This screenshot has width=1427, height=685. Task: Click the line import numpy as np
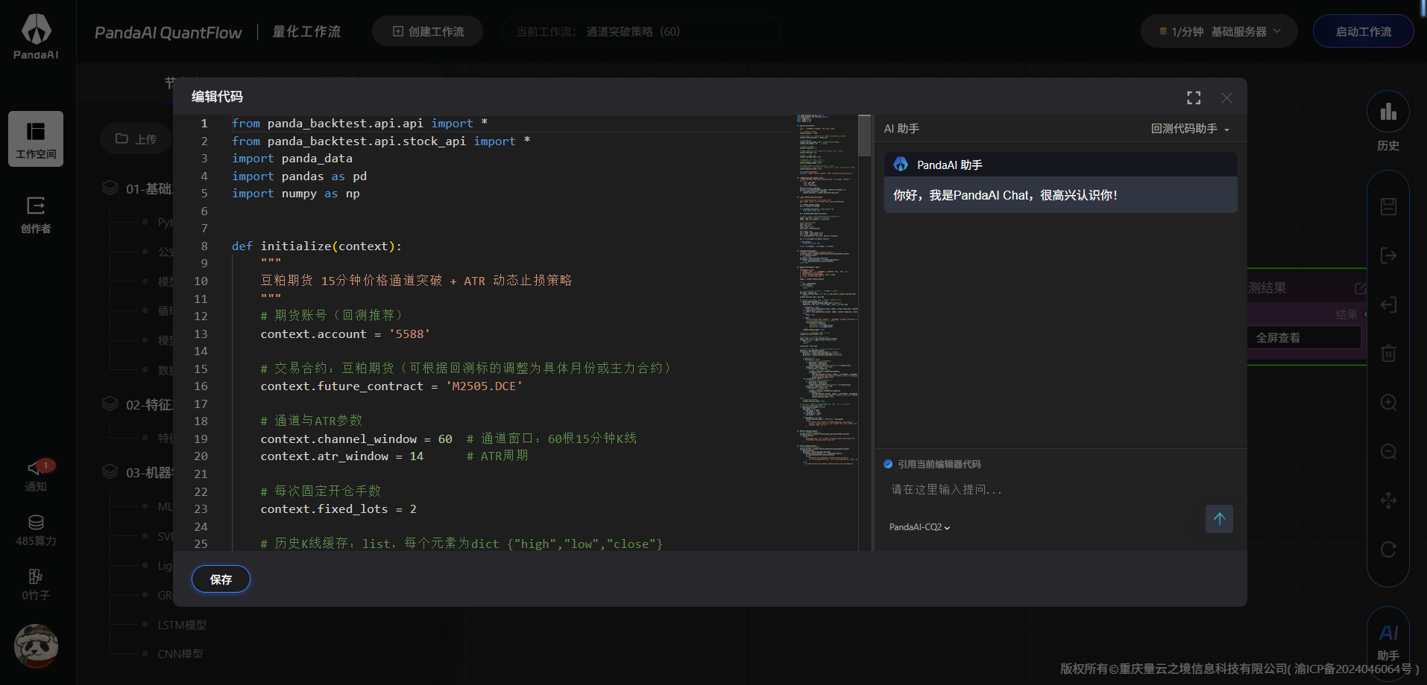coord(296,194)
